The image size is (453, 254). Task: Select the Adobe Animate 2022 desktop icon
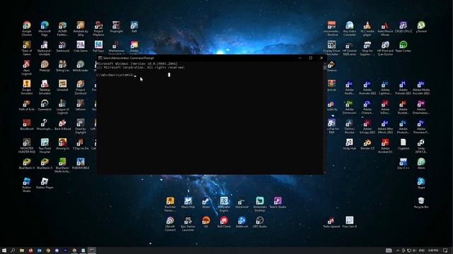point(367,87)
